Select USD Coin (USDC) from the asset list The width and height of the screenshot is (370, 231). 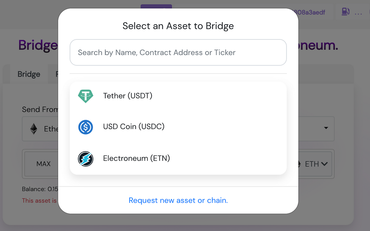(134, 127)
